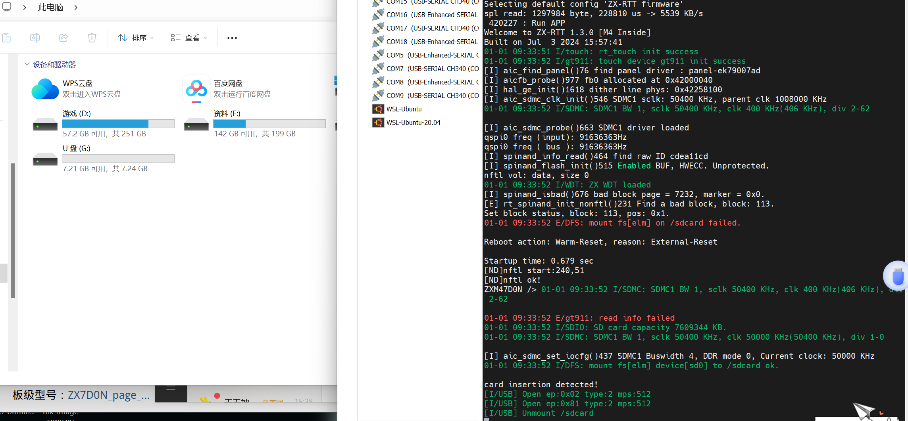Screen dimensions: 908x421
Task: Click the ZXM47D0N /> terminal prompt
Action: pyautogui.click(x=510, y=289)
